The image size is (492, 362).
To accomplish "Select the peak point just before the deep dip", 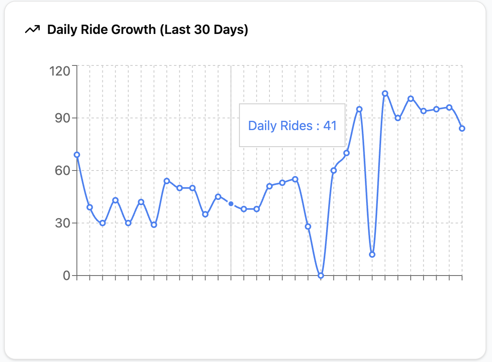I will coord(359,109).
